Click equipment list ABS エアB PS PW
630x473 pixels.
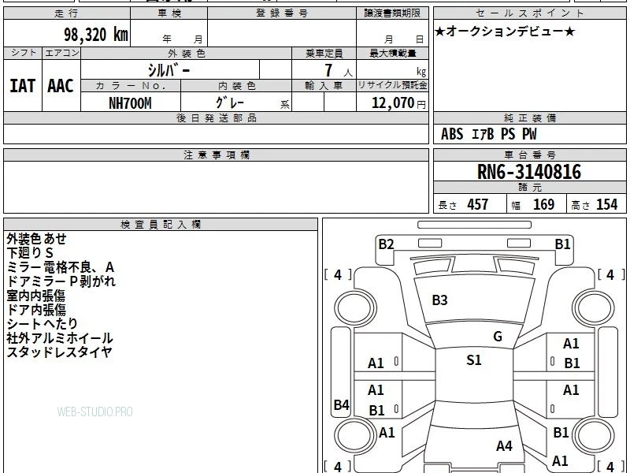point(488,134)
